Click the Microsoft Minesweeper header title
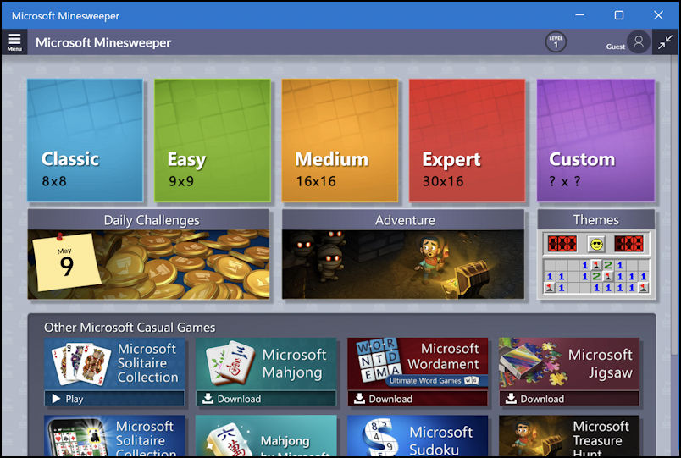 coord(103,42)
